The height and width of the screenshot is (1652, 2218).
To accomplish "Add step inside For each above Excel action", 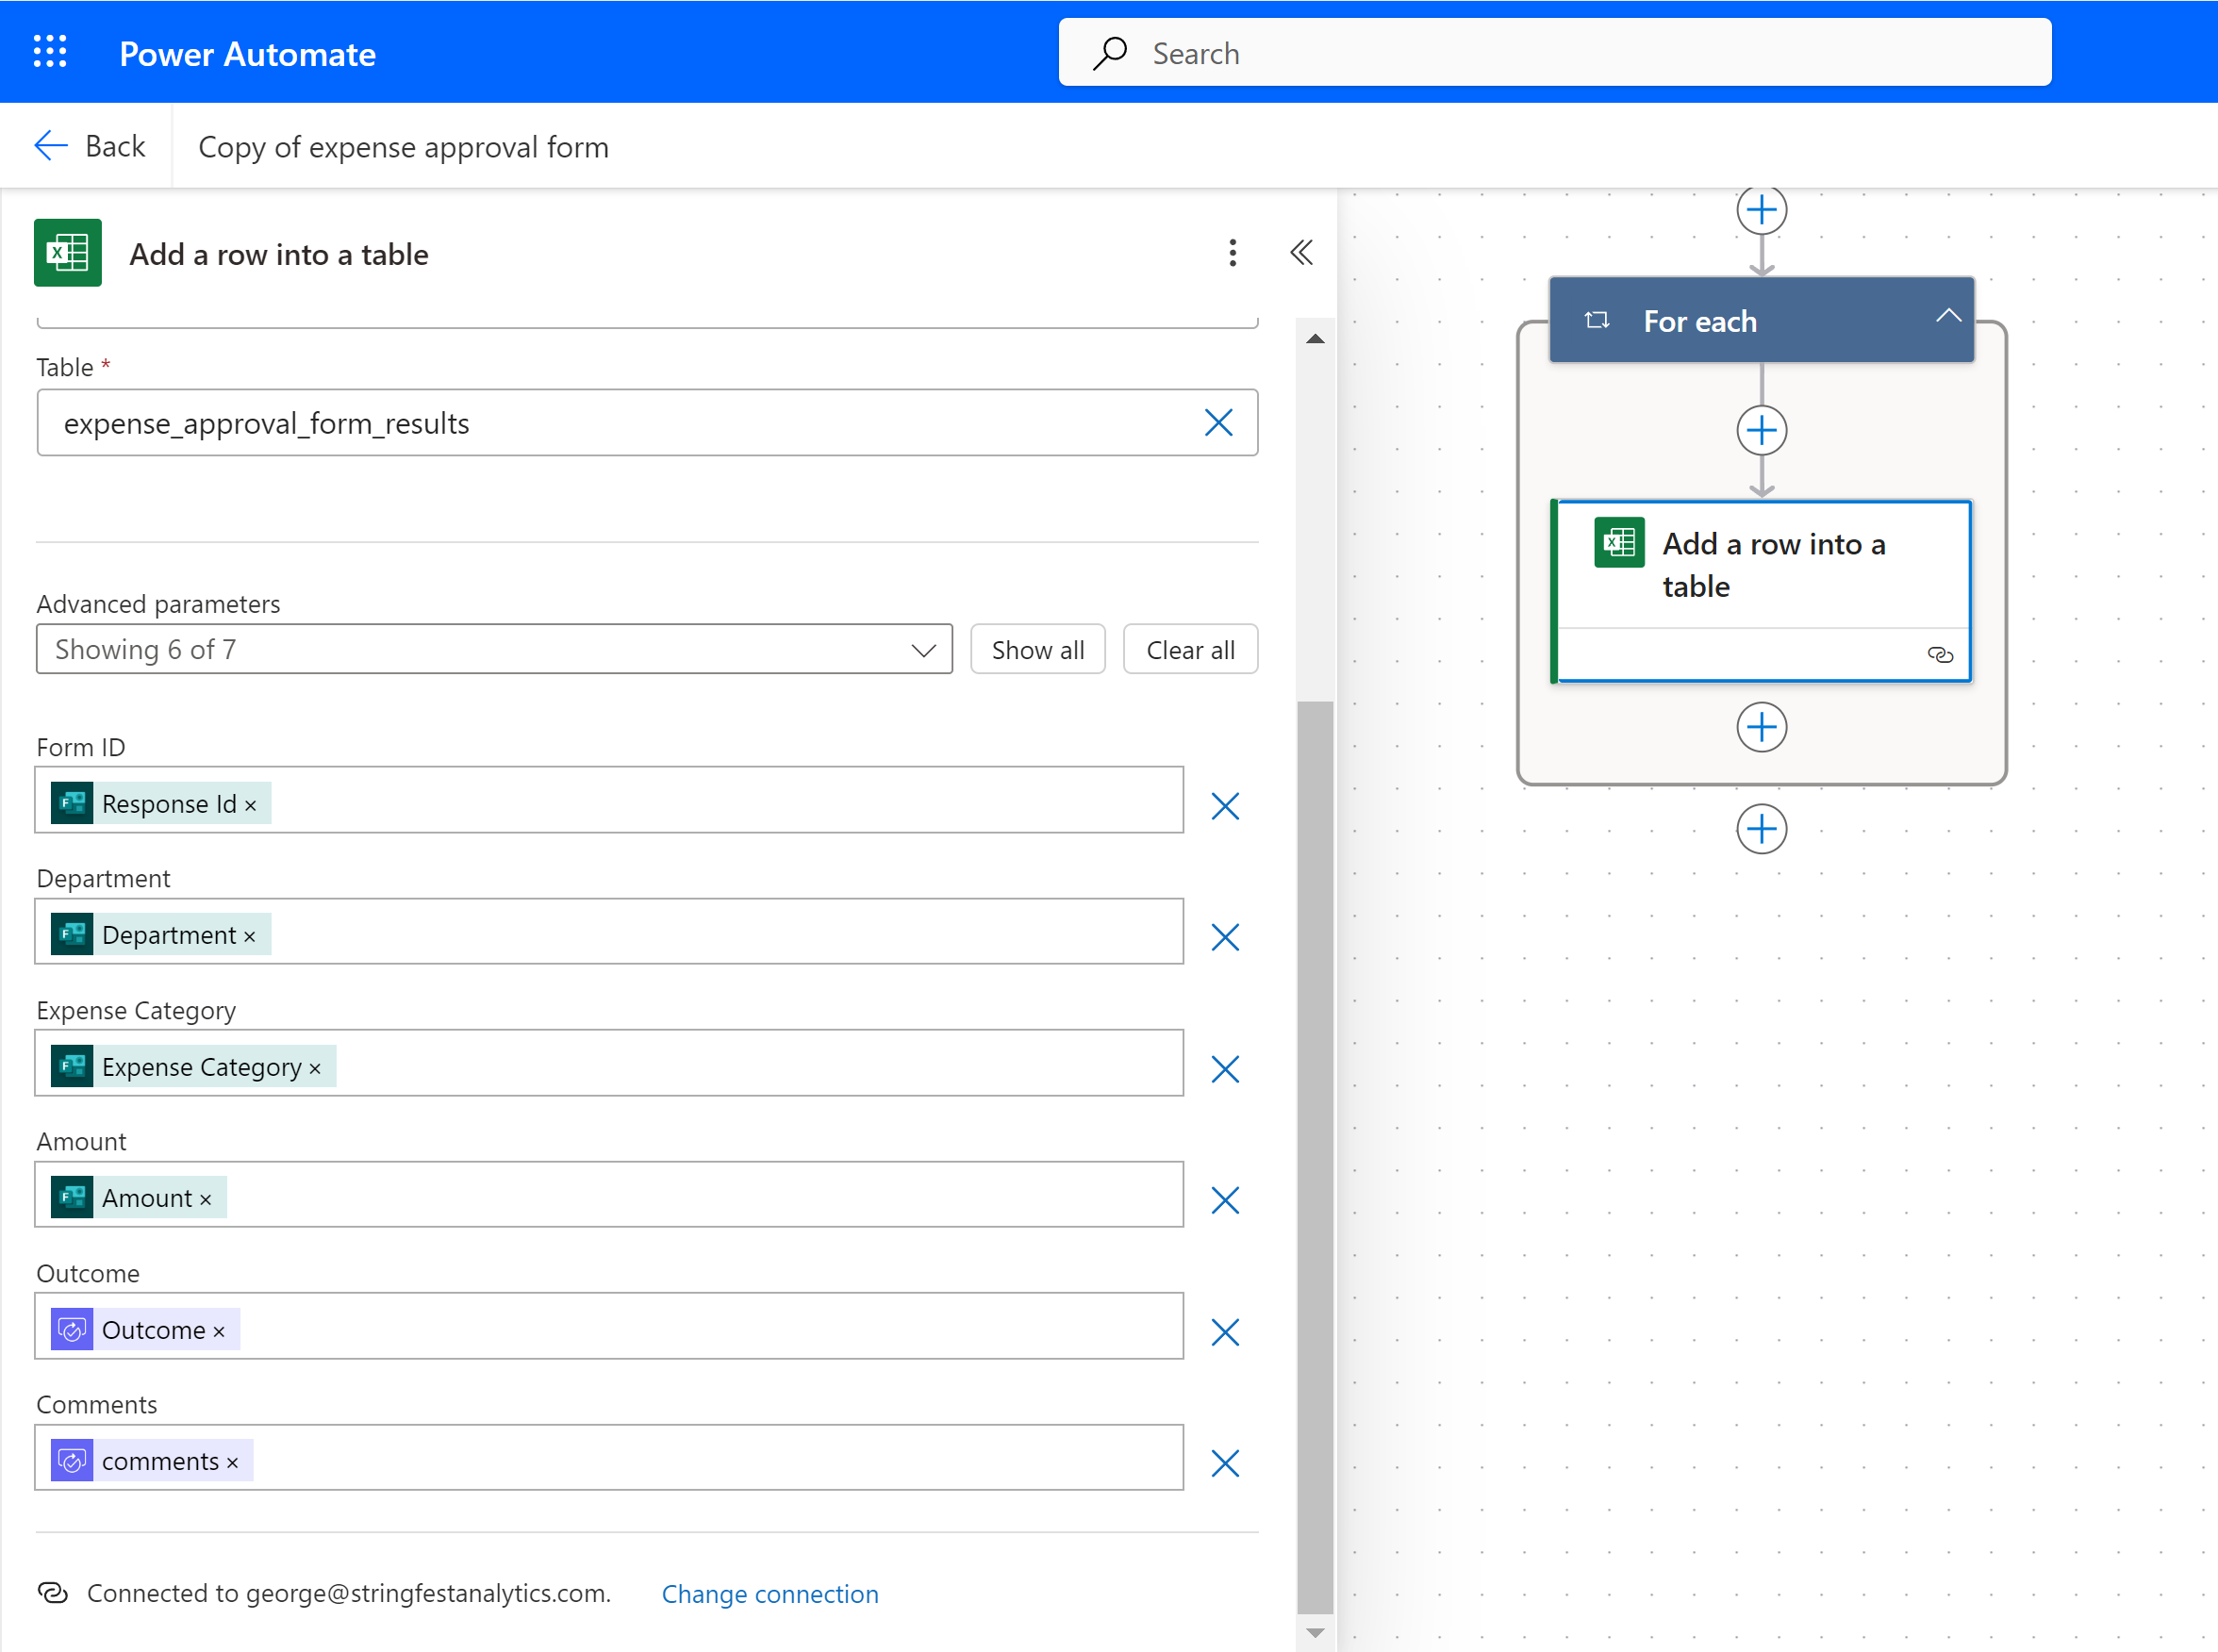I will coord(1761,431).
